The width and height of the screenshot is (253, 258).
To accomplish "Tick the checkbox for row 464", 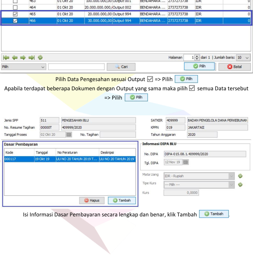I will [x=15, y=7].
